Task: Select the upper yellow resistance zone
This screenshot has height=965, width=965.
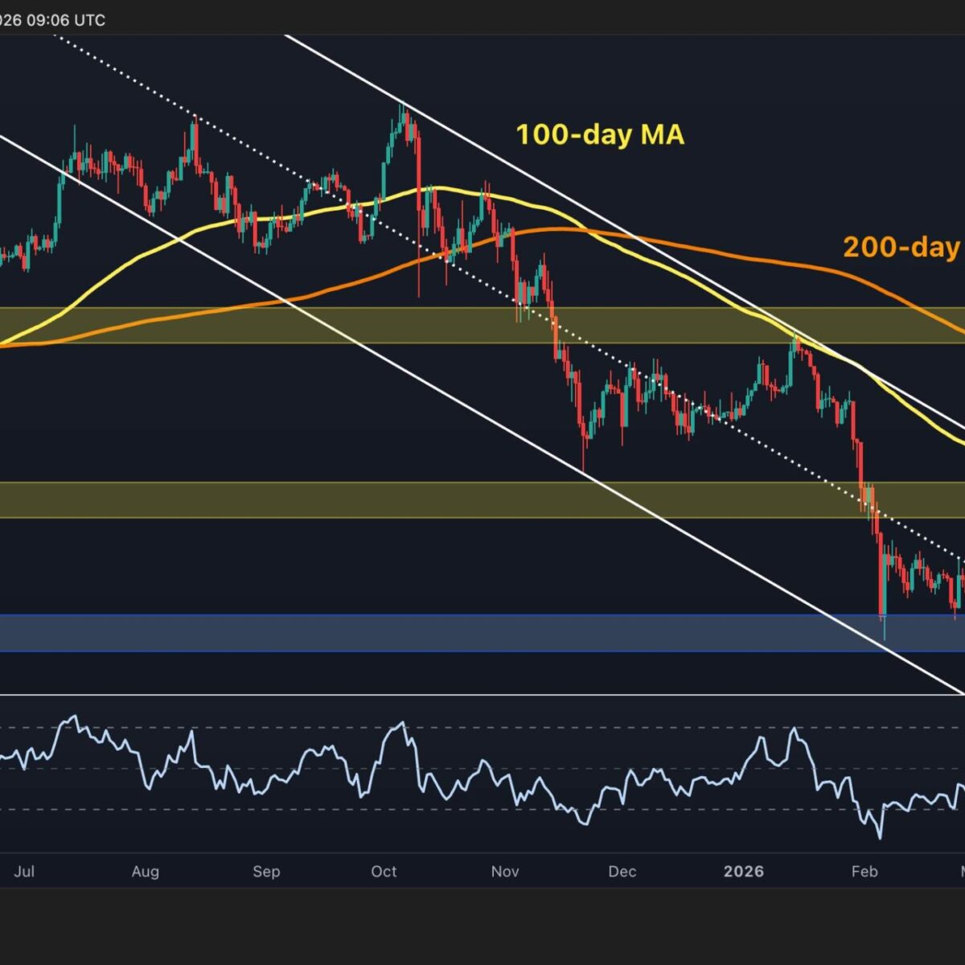Action: click(482, 325)
